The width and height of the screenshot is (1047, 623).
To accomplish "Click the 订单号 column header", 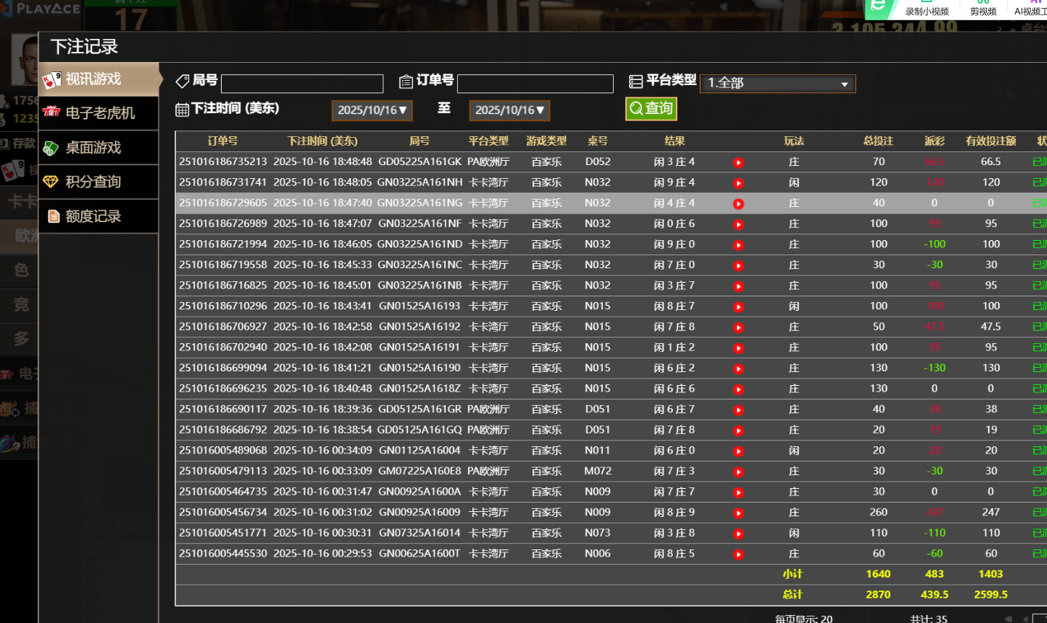I will [222, 141].
